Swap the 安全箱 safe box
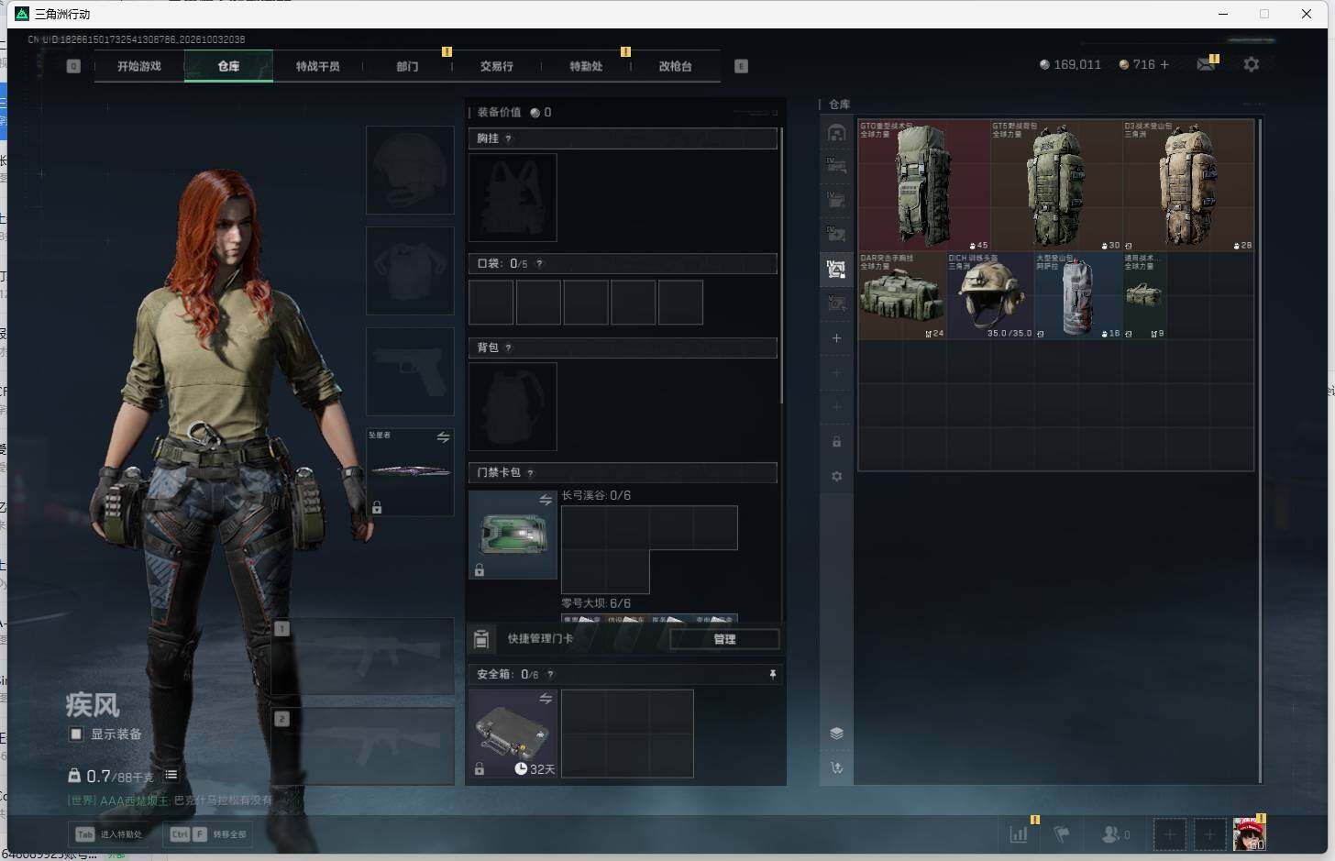The width and height of the screenshot is (1335, 861). point(546,699)
